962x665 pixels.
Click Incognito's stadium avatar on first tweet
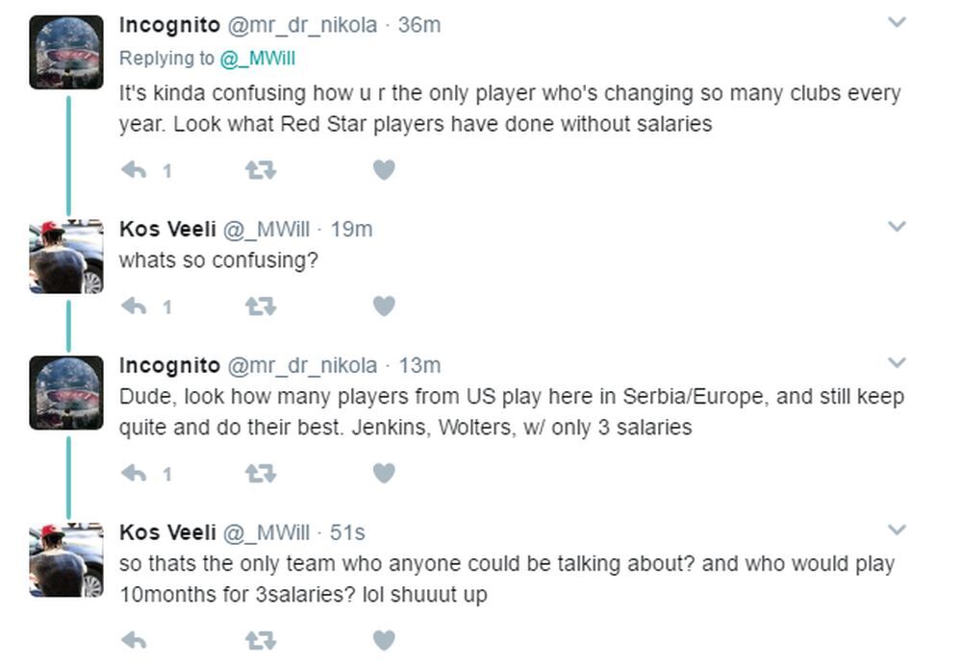66,52
